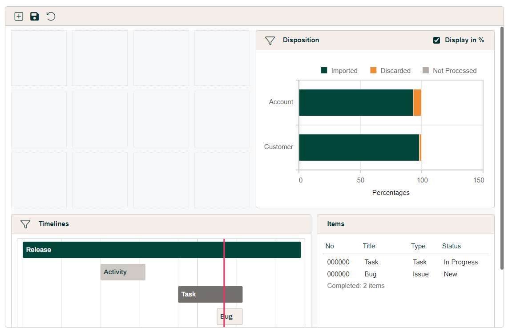Click the save dashboard icon
Viewport: 508px width, 332px height.
point(35,16)
